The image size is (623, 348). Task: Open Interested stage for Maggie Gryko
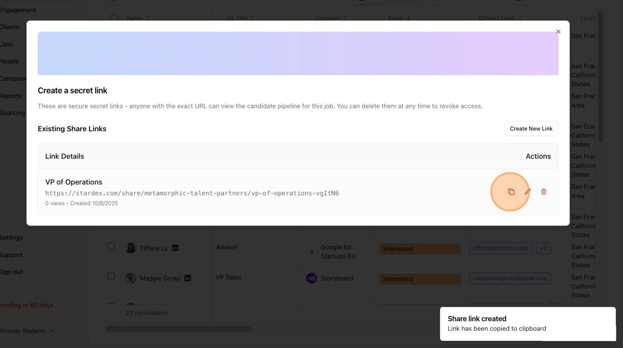420,279
